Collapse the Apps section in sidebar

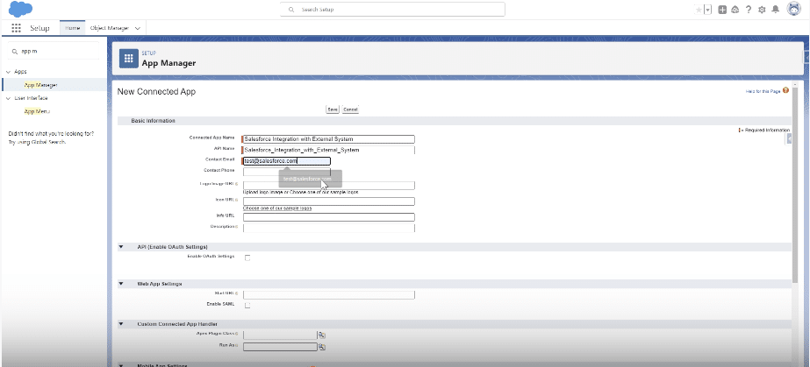(9, 72)
